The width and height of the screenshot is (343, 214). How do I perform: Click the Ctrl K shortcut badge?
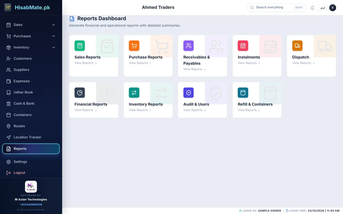pos(299,8)
